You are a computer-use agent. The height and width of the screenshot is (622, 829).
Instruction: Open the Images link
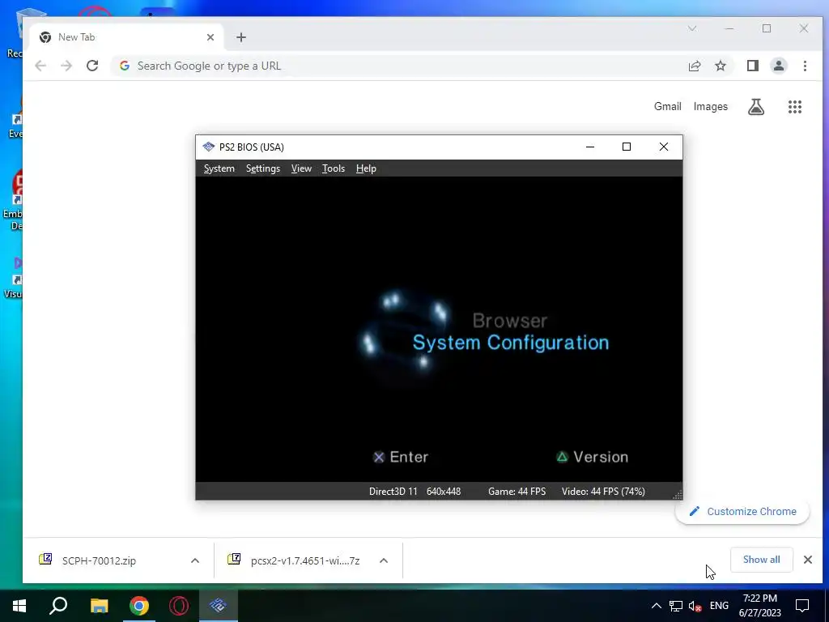pyautogui.click(x=711, y=106)
